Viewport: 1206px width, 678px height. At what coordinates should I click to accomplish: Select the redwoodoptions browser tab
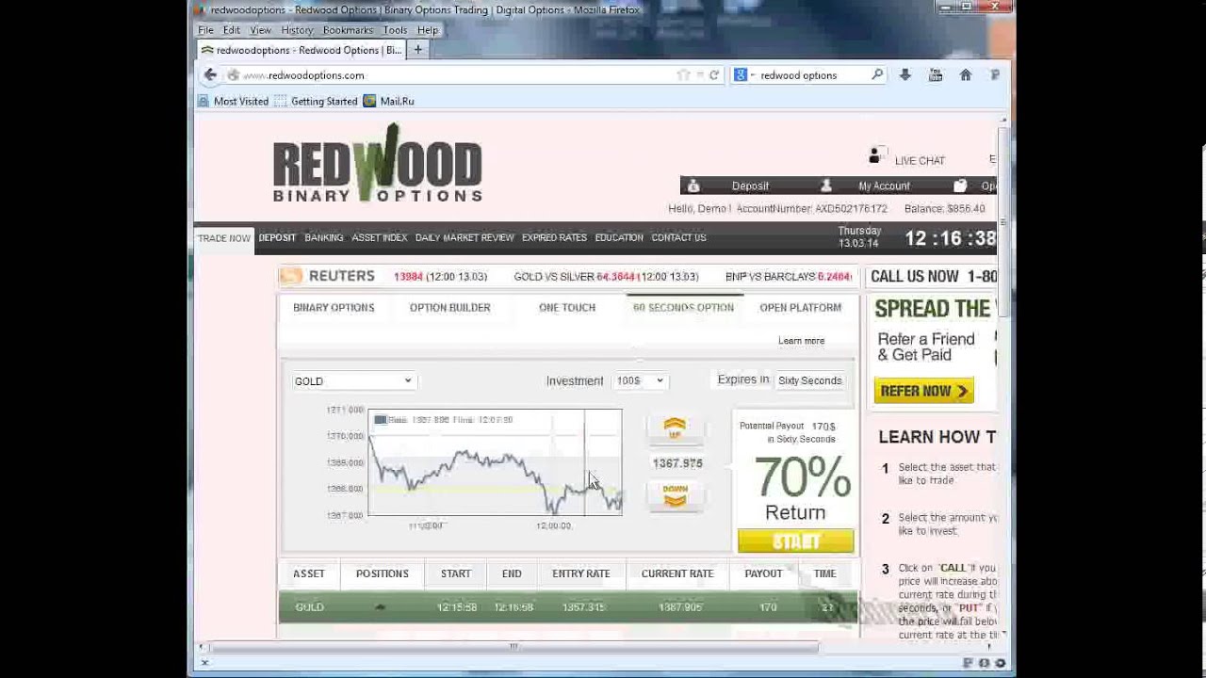click(301, 50)
